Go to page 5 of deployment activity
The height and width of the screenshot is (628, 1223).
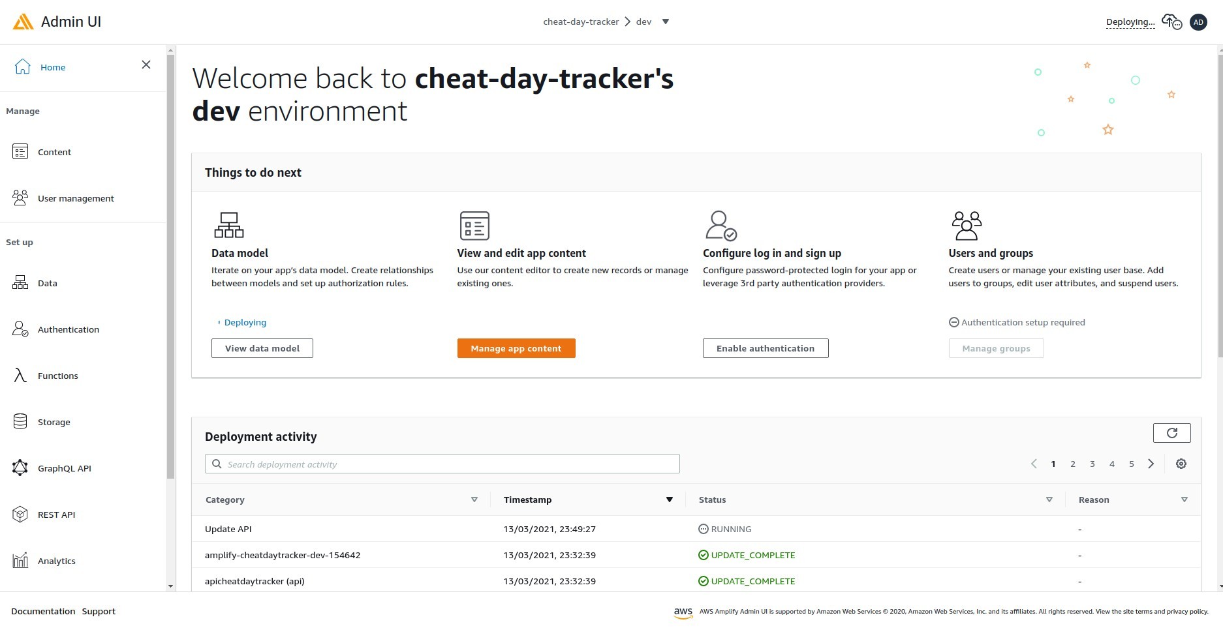coord(1132,464)
